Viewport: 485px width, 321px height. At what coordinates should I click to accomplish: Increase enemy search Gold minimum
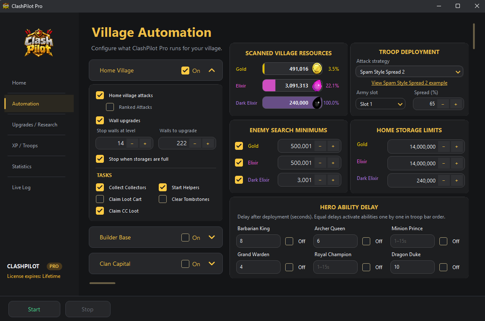[x=333, y=146]
